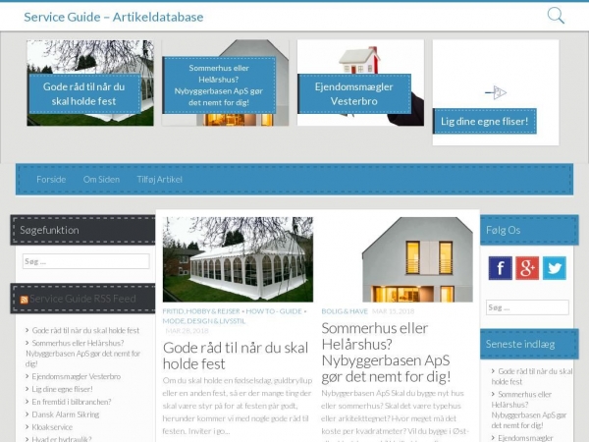Open article headline 'Sommerhus eller Helårshus? Nybyggerbasen ApS'
The height and width of the screenshot is (442, 589).
(386, 353)
